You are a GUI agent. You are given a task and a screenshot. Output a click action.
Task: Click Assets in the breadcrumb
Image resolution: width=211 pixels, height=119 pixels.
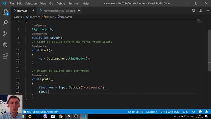click(18, 17)
